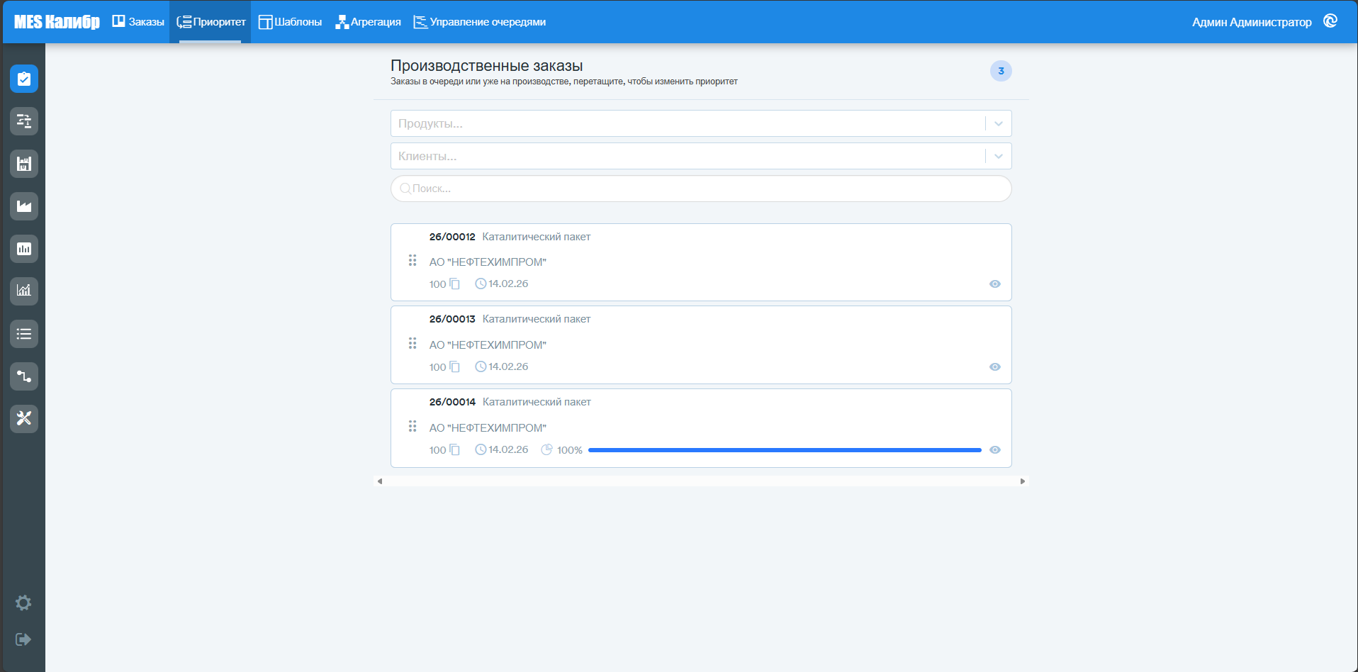Viewport: 1358px width, 672px height.
Task: Toggle the eye icon for order 26/00012
Action: (x=995, y=284)
